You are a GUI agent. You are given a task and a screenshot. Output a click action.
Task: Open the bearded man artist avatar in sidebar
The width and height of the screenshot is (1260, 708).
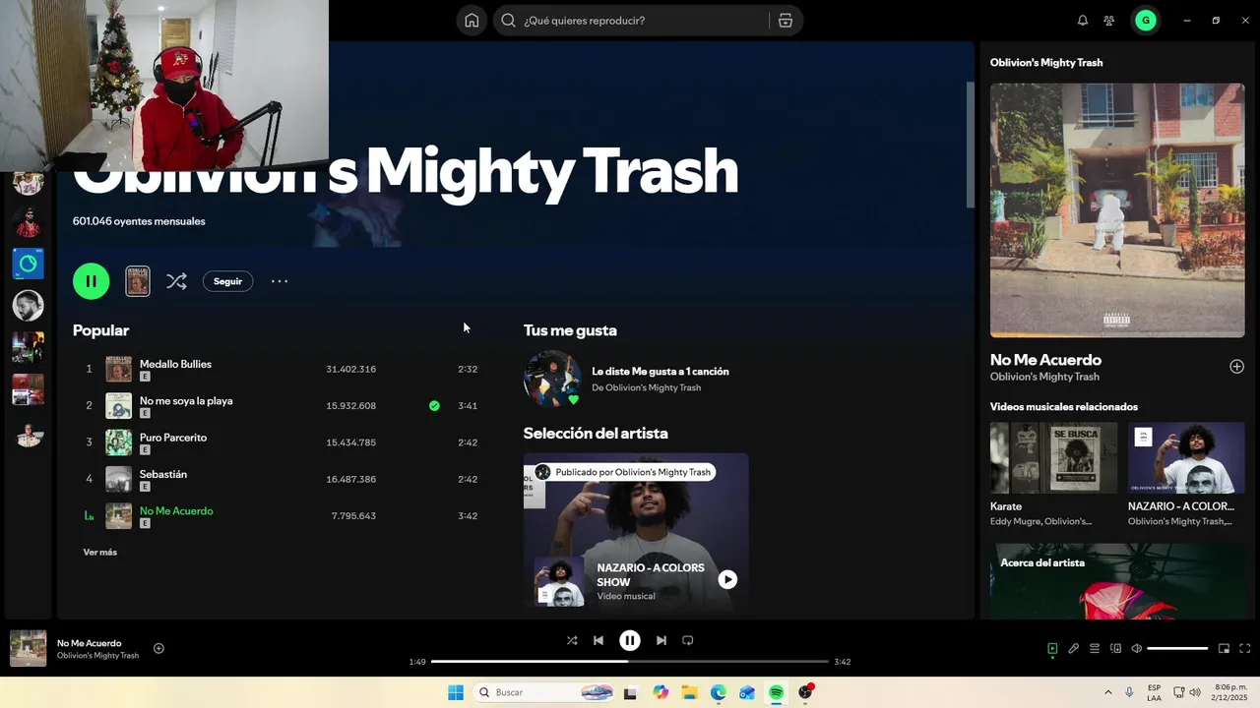[28, 305]
